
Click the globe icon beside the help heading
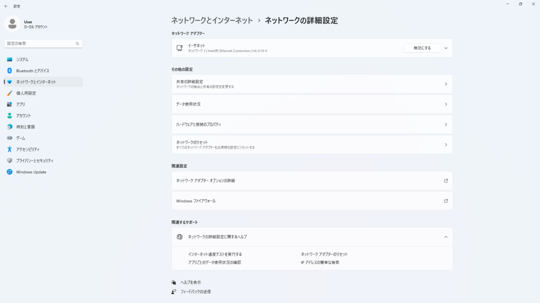180,236
